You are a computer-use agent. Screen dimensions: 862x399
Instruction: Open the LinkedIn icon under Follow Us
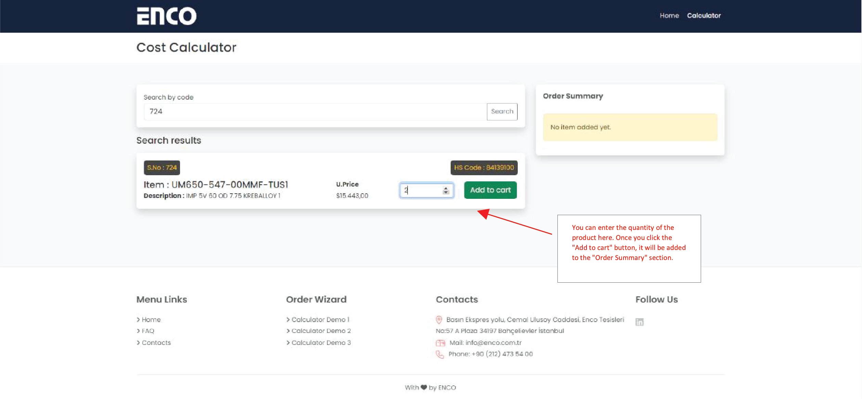[639, 322]
